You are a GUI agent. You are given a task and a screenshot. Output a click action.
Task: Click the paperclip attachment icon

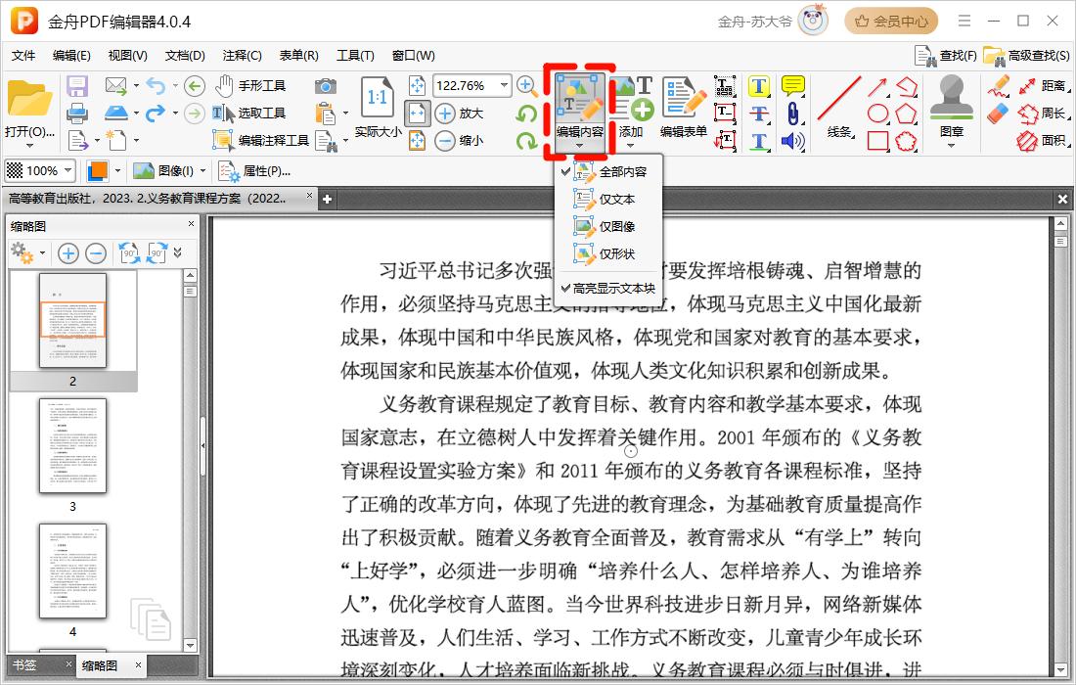792,114
